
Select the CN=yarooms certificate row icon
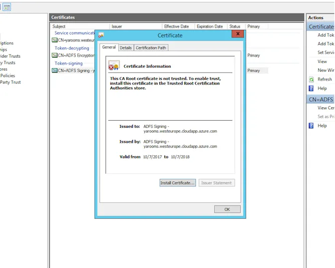(x=55, y=40)
